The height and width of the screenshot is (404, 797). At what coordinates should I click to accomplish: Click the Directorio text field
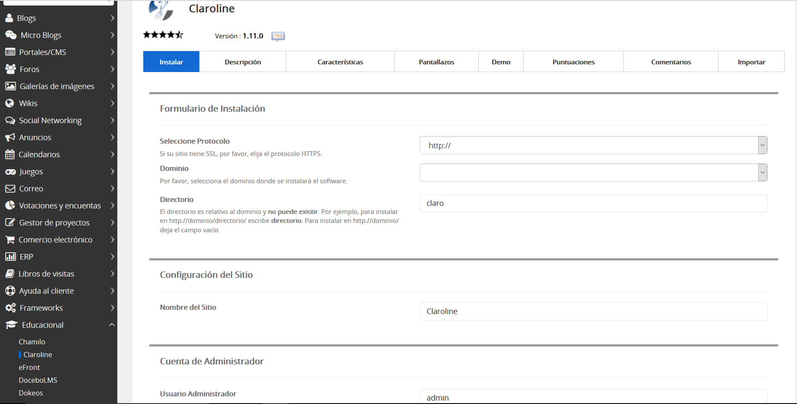click(593, 203)
